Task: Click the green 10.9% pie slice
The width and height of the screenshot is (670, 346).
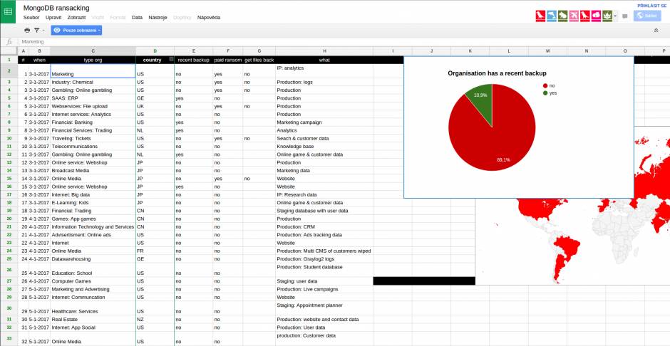Action: coord(481,98)
